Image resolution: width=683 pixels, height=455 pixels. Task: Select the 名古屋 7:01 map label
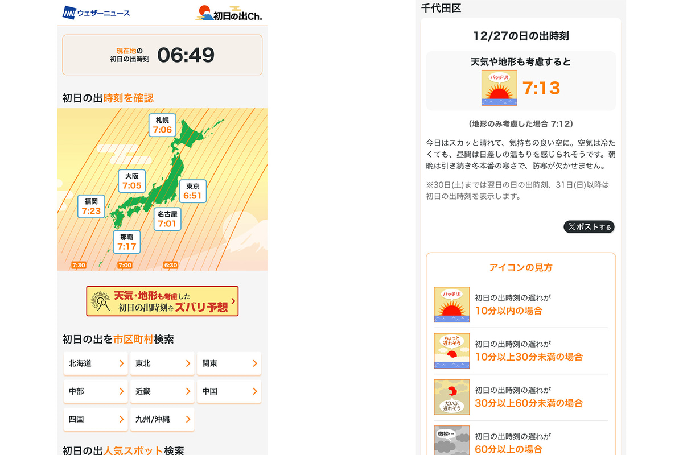(167, 219)
